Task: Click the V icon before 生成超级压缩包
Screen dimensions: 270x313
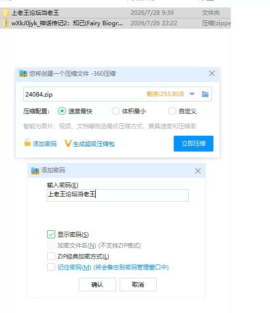Action: (x=68, y=143)
